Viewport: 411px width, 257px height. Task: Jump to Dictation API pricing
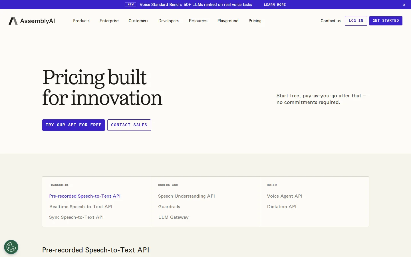[282, 207]
